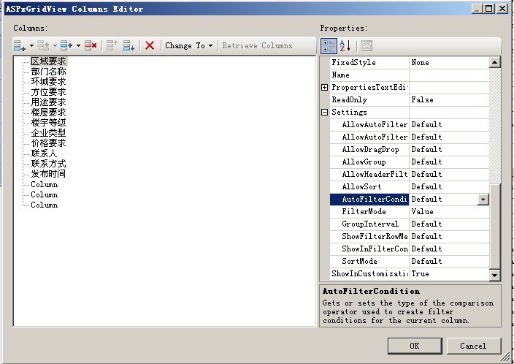Image resolution: width=514 pixels, height=364 pixels.
Task: Click the properties vertical scrollbar thumb
Action: [495, 226]
